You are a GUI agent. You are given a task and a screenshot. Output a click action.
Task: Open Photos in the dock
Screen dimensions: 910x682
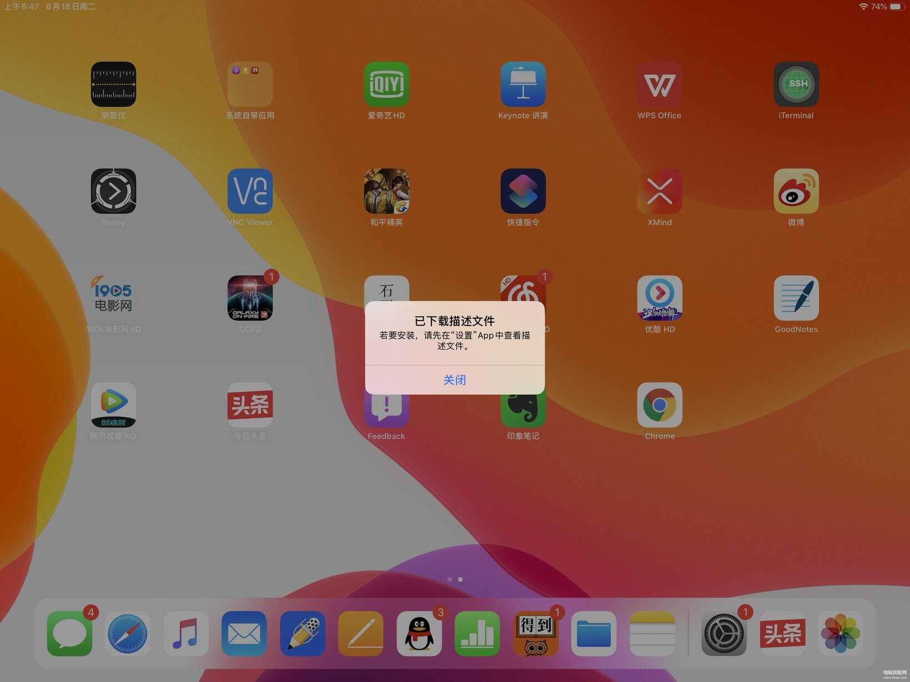point(841,634)
